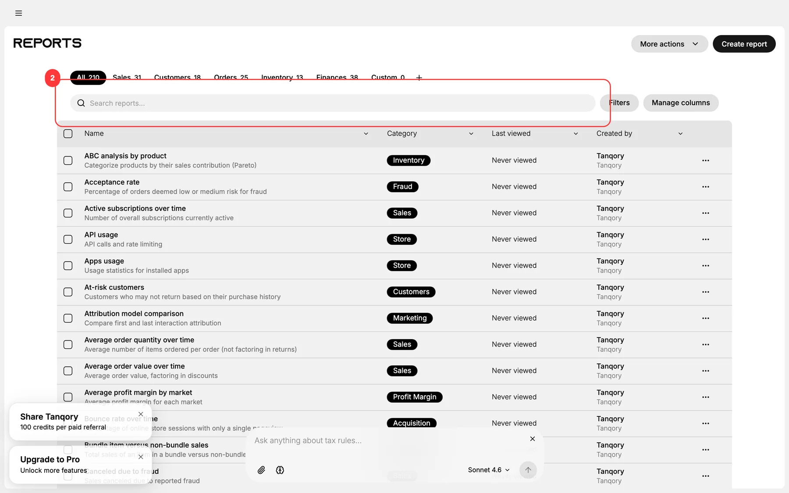Screen dimensions: 789x493
Task: Open the hamburger menu icon
Action: (x=18, y=13)
